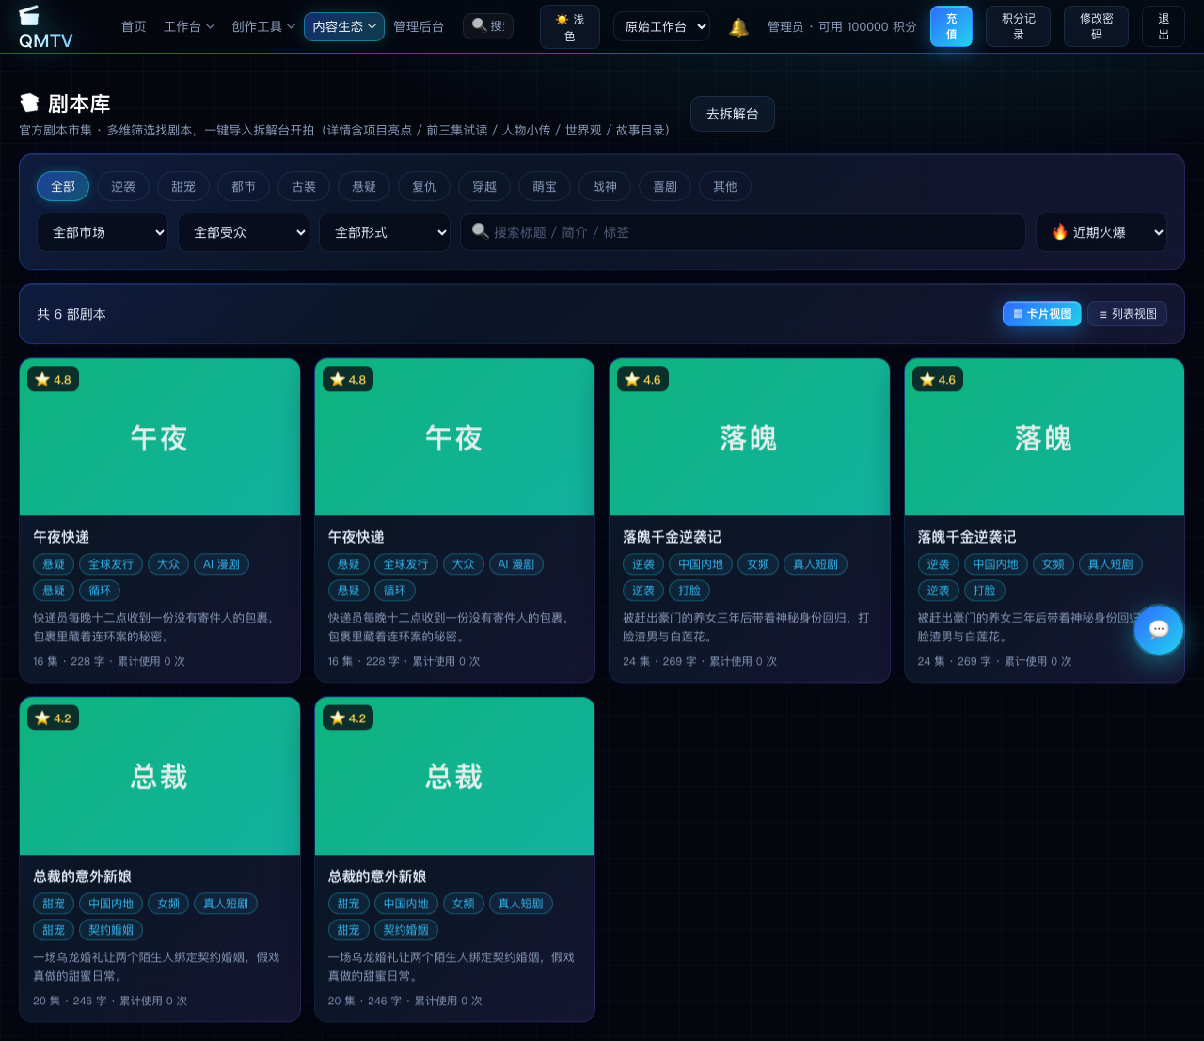
Task: Click the 搜索标题 / 简介 / 标签 search field
Action: tap(743, 232)
